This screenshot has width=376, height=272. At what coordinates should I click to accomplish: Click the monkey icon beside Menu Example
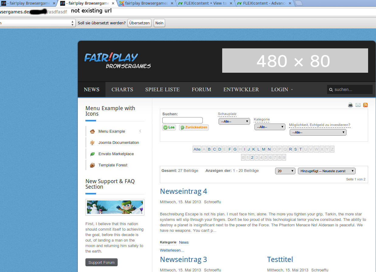[x=92, y=131]
